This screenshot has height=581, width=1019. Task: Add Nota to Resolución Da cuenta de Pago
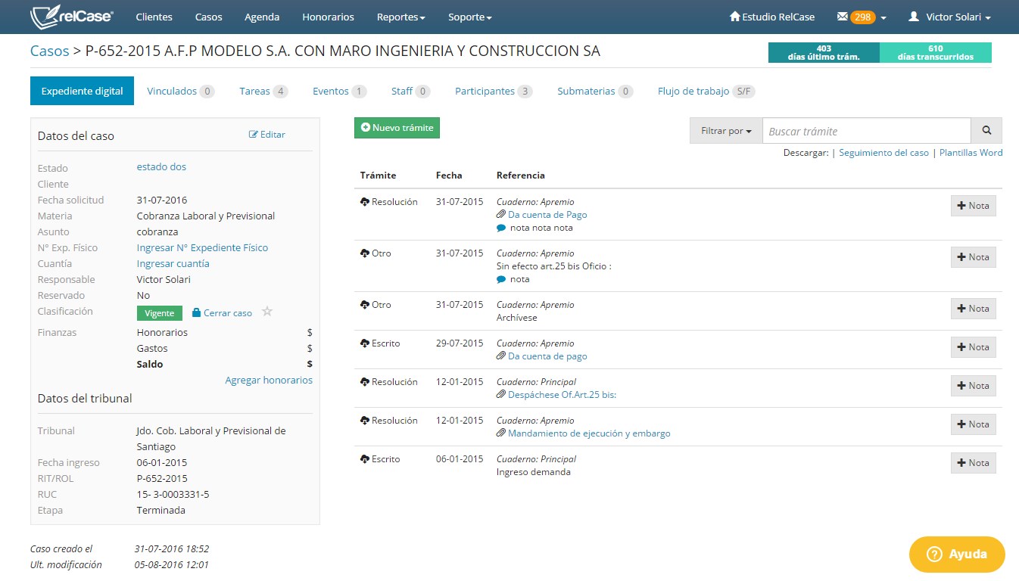point(973,206)
